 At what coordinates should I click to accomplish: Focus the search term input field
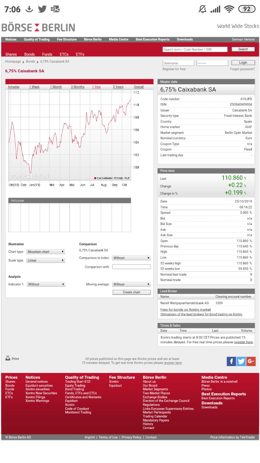click(195, 50)
